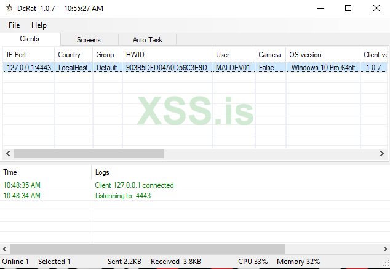Click the logs panel horizontal scrollbar thumb
This screenshot has height=269, width=390.
(x=148, y=249)
